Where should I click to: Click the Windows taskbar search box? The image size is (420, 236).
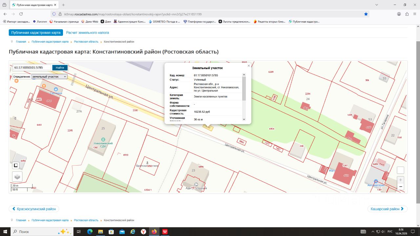click(x=42, y=231)
